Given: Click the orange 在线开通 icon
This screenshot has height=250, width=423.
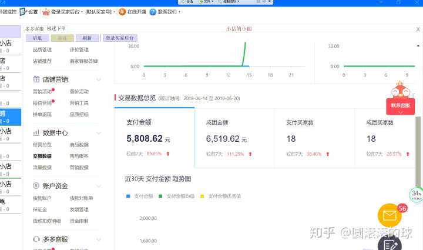Looking at the screenshot, I should (122, 12).
